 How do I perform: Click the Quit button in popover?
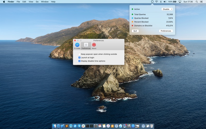click(135, 31)
